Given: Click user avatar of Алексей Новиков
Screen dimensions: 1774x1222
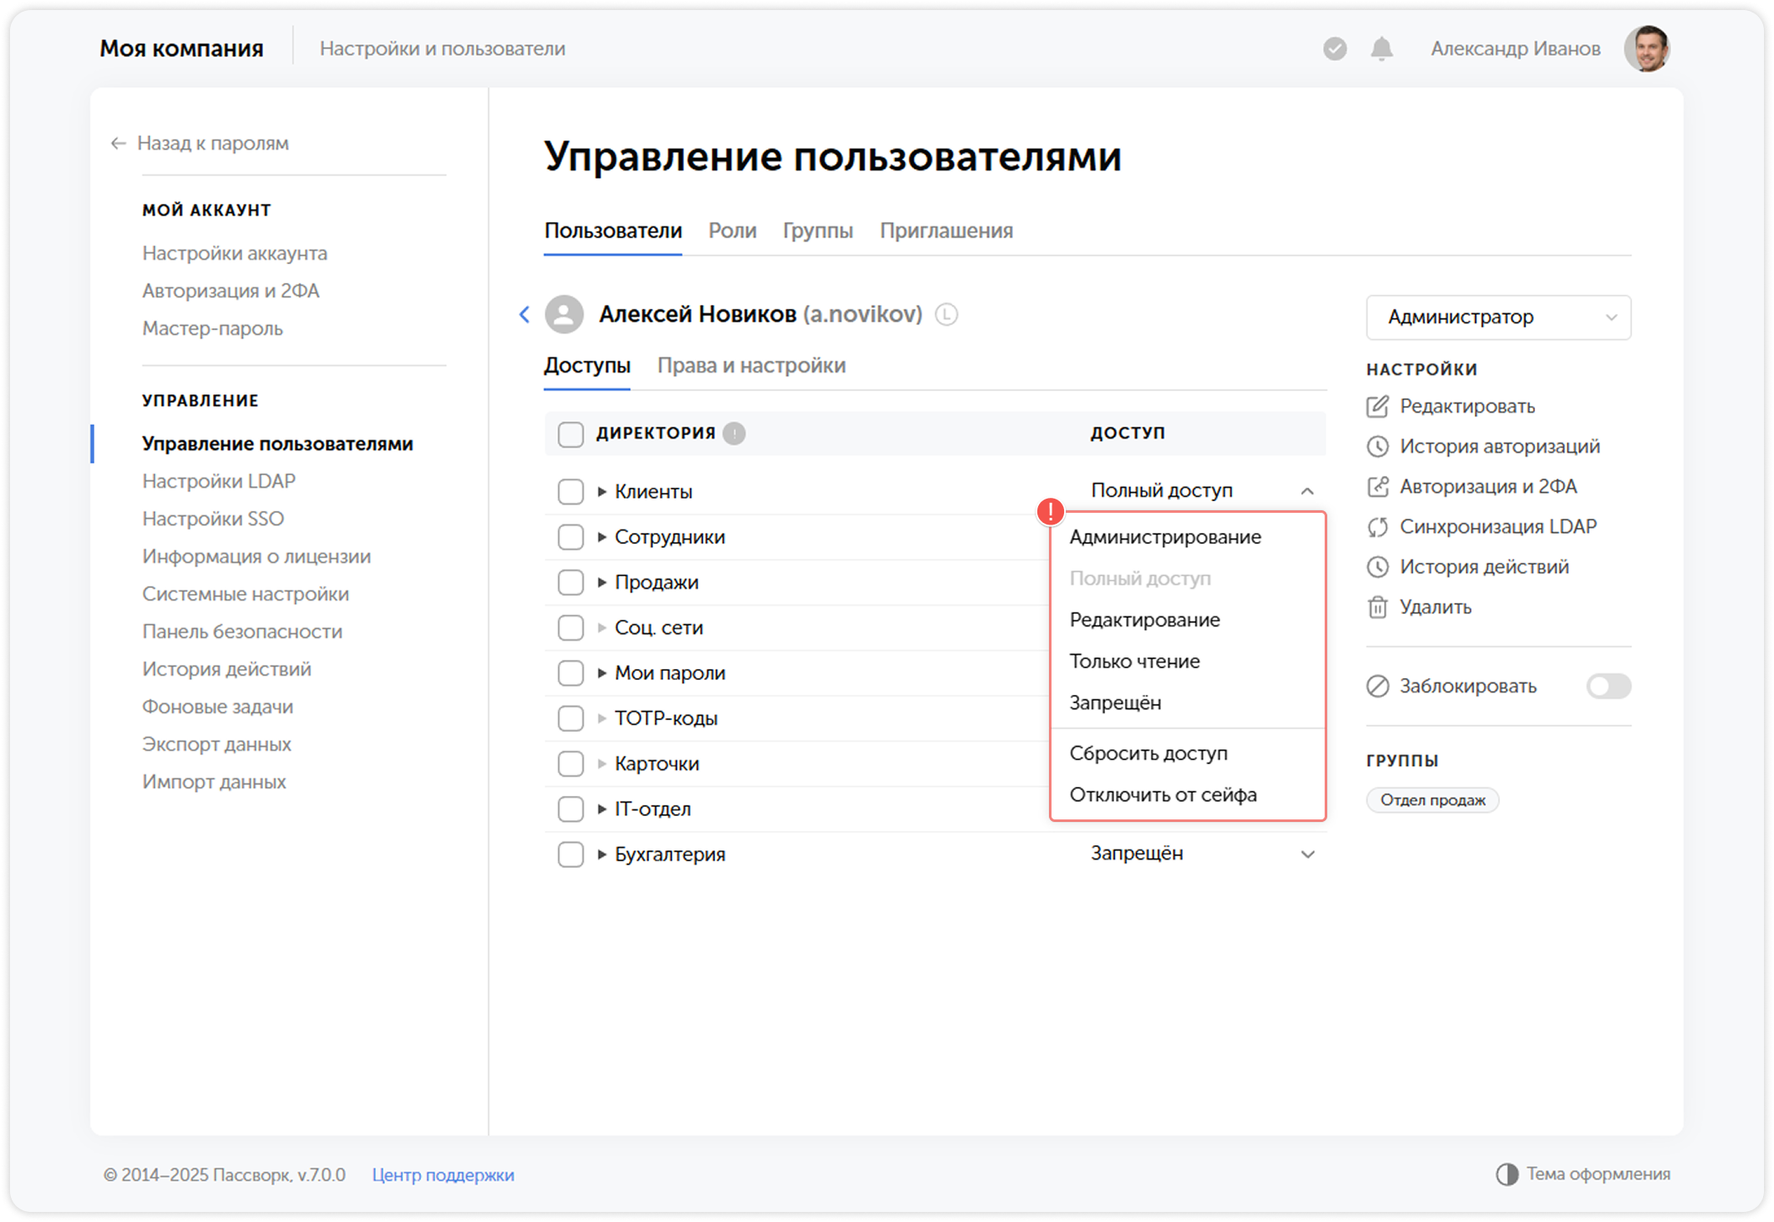Looking at the screenshot, I should 565,314.
